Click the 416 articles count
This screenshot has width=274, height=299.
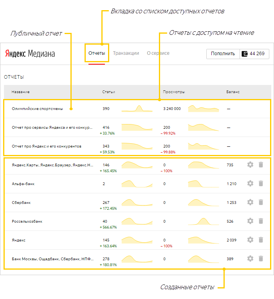coord(106,127)
